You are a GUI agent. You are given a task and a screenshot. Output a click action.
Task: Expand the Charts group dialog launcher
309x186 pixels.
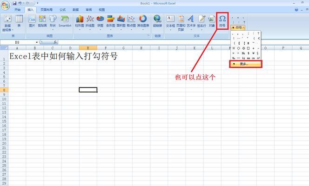pos(148,35)
